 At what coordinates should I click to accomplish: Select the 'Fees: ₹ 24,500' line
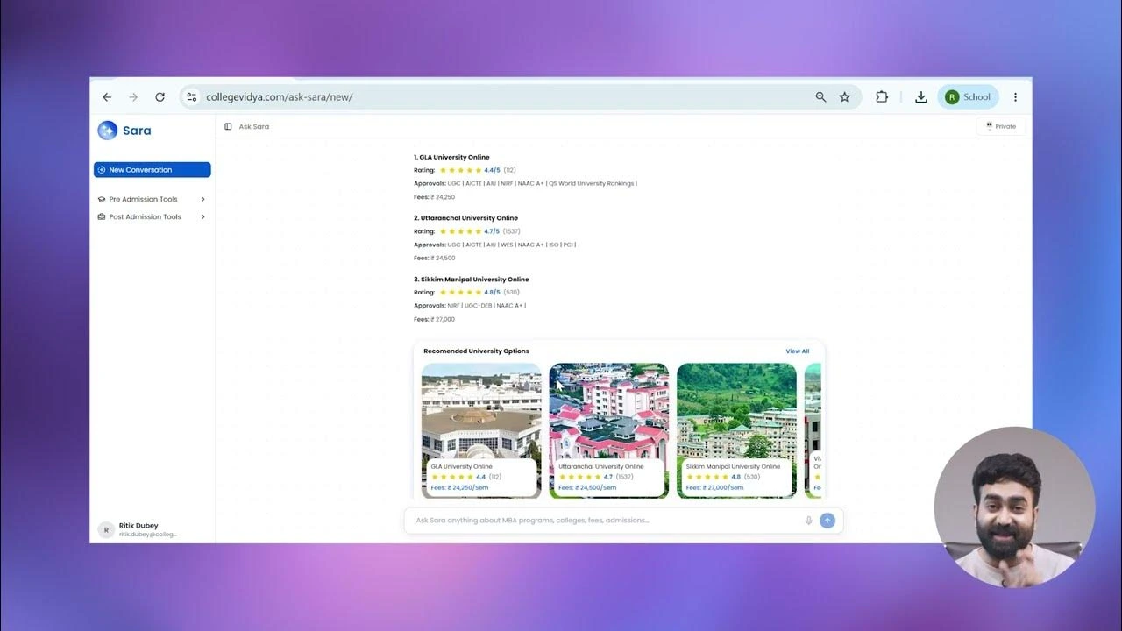coord(434,259)
